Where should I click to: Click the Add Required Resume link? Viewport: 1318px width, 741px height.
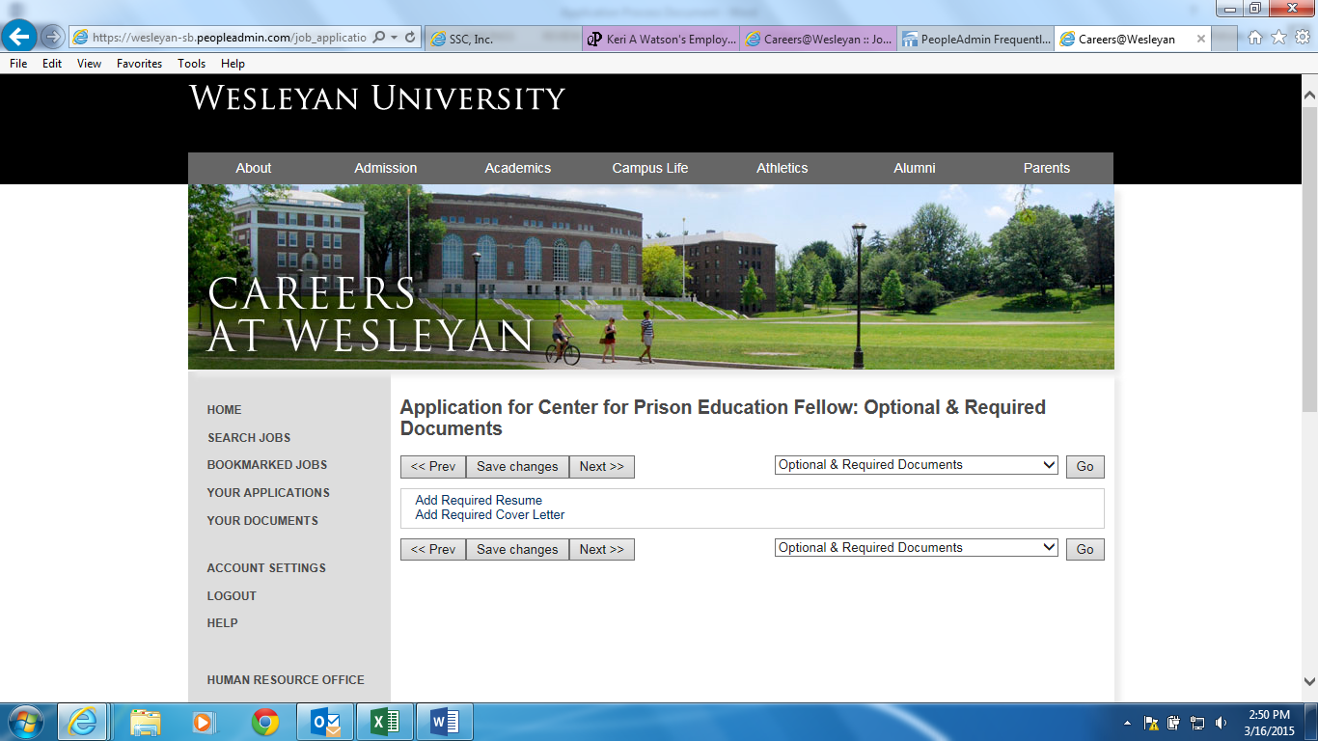(x=479, y=500)
